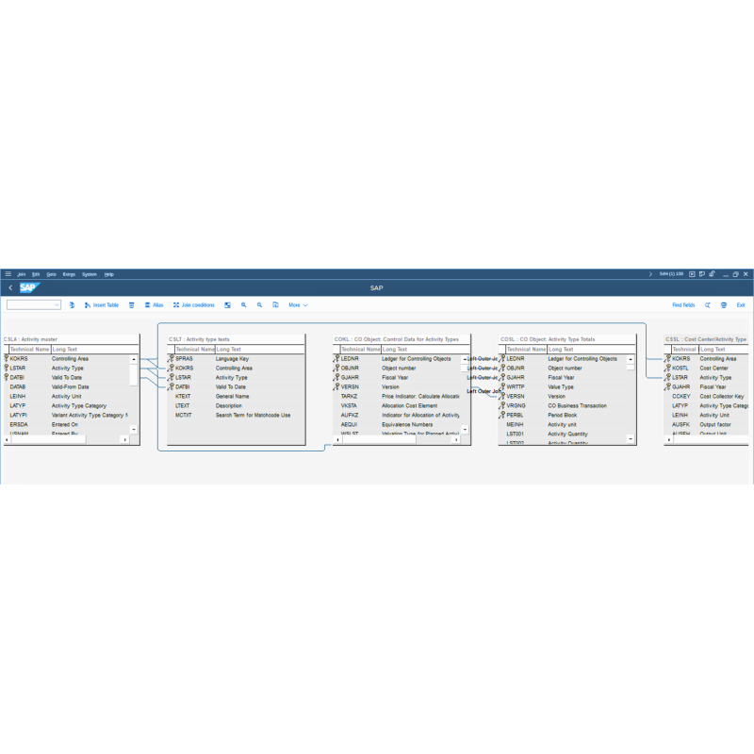Open the Join menu

tap(21, 274)
